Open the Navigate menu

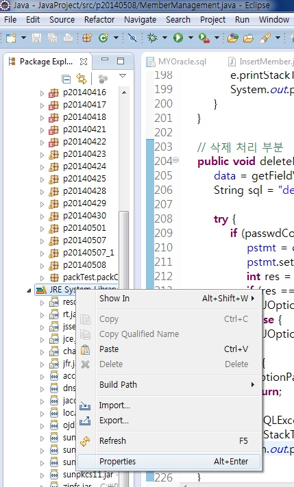click(x=140, y=20)
